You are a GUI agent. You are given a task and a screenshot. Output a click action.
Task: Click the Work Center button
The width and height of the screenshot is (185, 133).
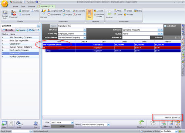click(x=16, y=2)
